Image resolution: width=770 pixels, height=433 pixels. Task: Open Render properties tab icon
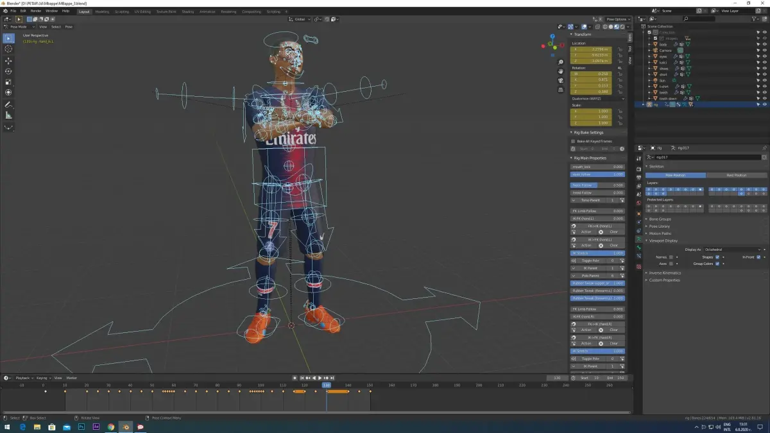[x=638, y=168]
